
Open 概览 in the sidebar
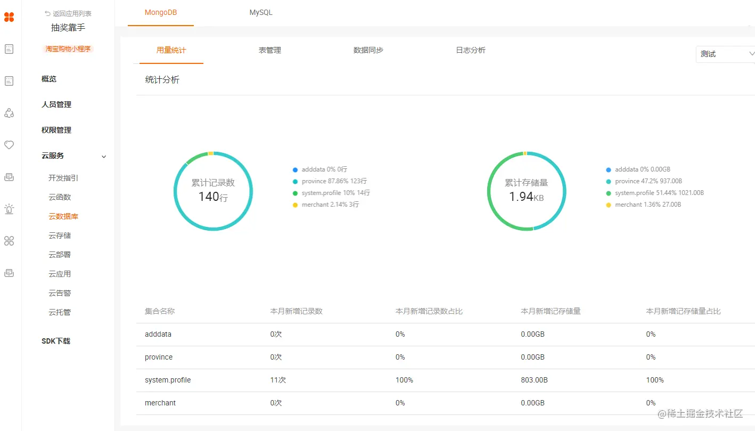coord(49,79)
